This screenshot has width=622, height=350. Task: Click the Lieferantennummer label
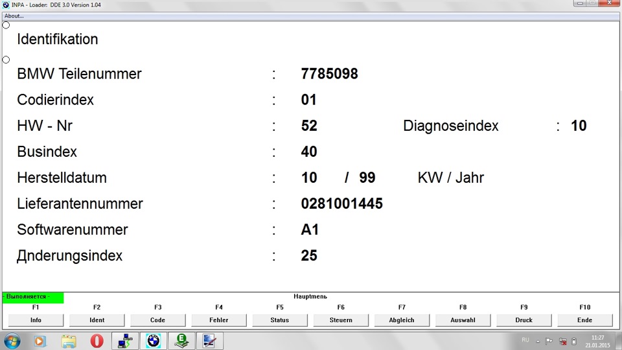coord(80,204)
